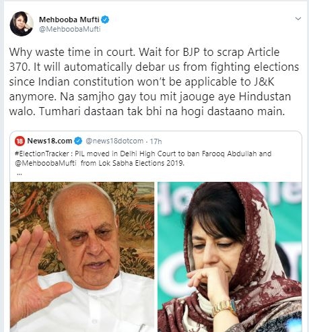This screenshot has width=309, height=332.
Task: Click the @MehboobaMufti mention in quoted tweet
Action: pos(46,163)
